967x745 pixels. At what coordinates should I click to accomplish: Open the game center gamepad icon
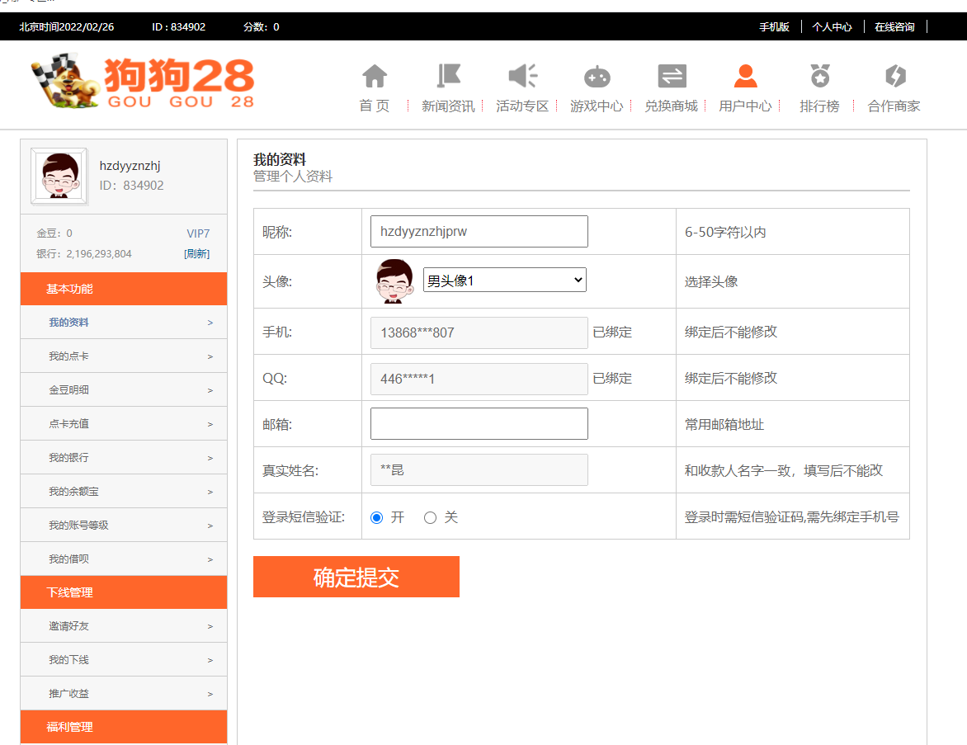coord(597,77)
